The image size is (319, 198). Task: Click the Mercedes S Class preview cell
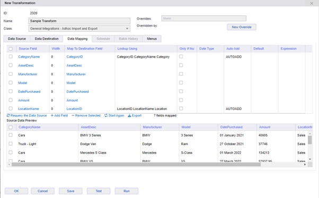93,152
